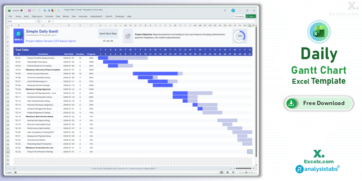Select Normal view icon in status bar
The image size is (362, 181).
(x=223, y=172)
